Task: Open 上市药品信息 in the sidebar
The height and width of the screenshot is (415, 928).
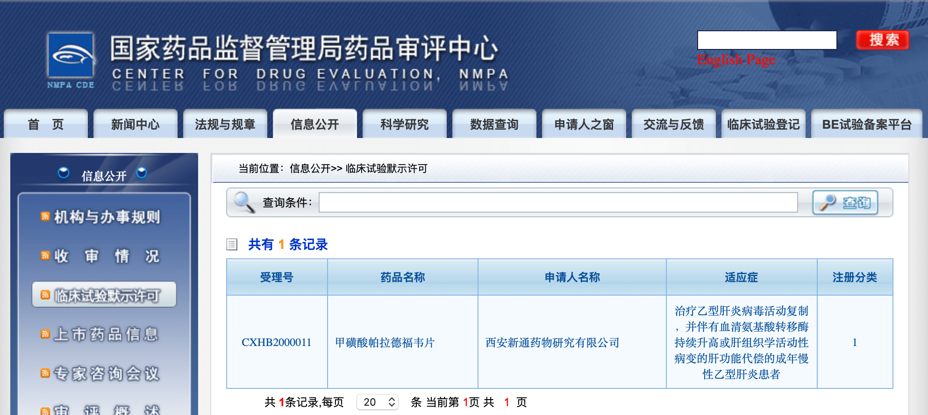Action: point(106,334)
